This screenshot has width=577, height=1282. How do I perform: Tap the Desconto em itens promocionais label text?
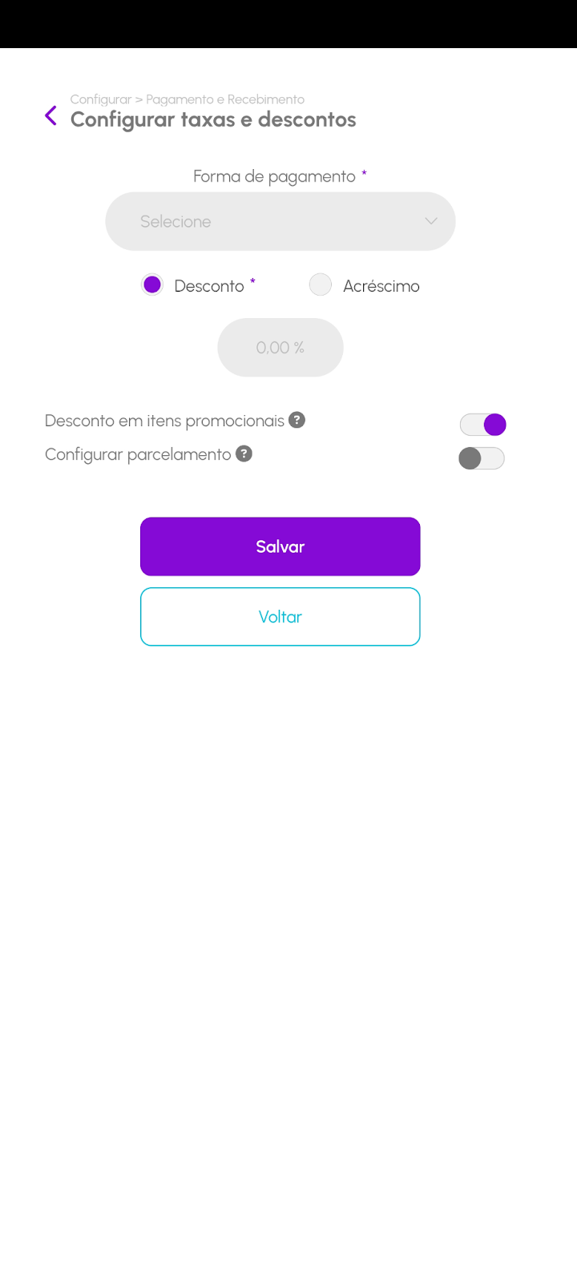tap(164, 421)
